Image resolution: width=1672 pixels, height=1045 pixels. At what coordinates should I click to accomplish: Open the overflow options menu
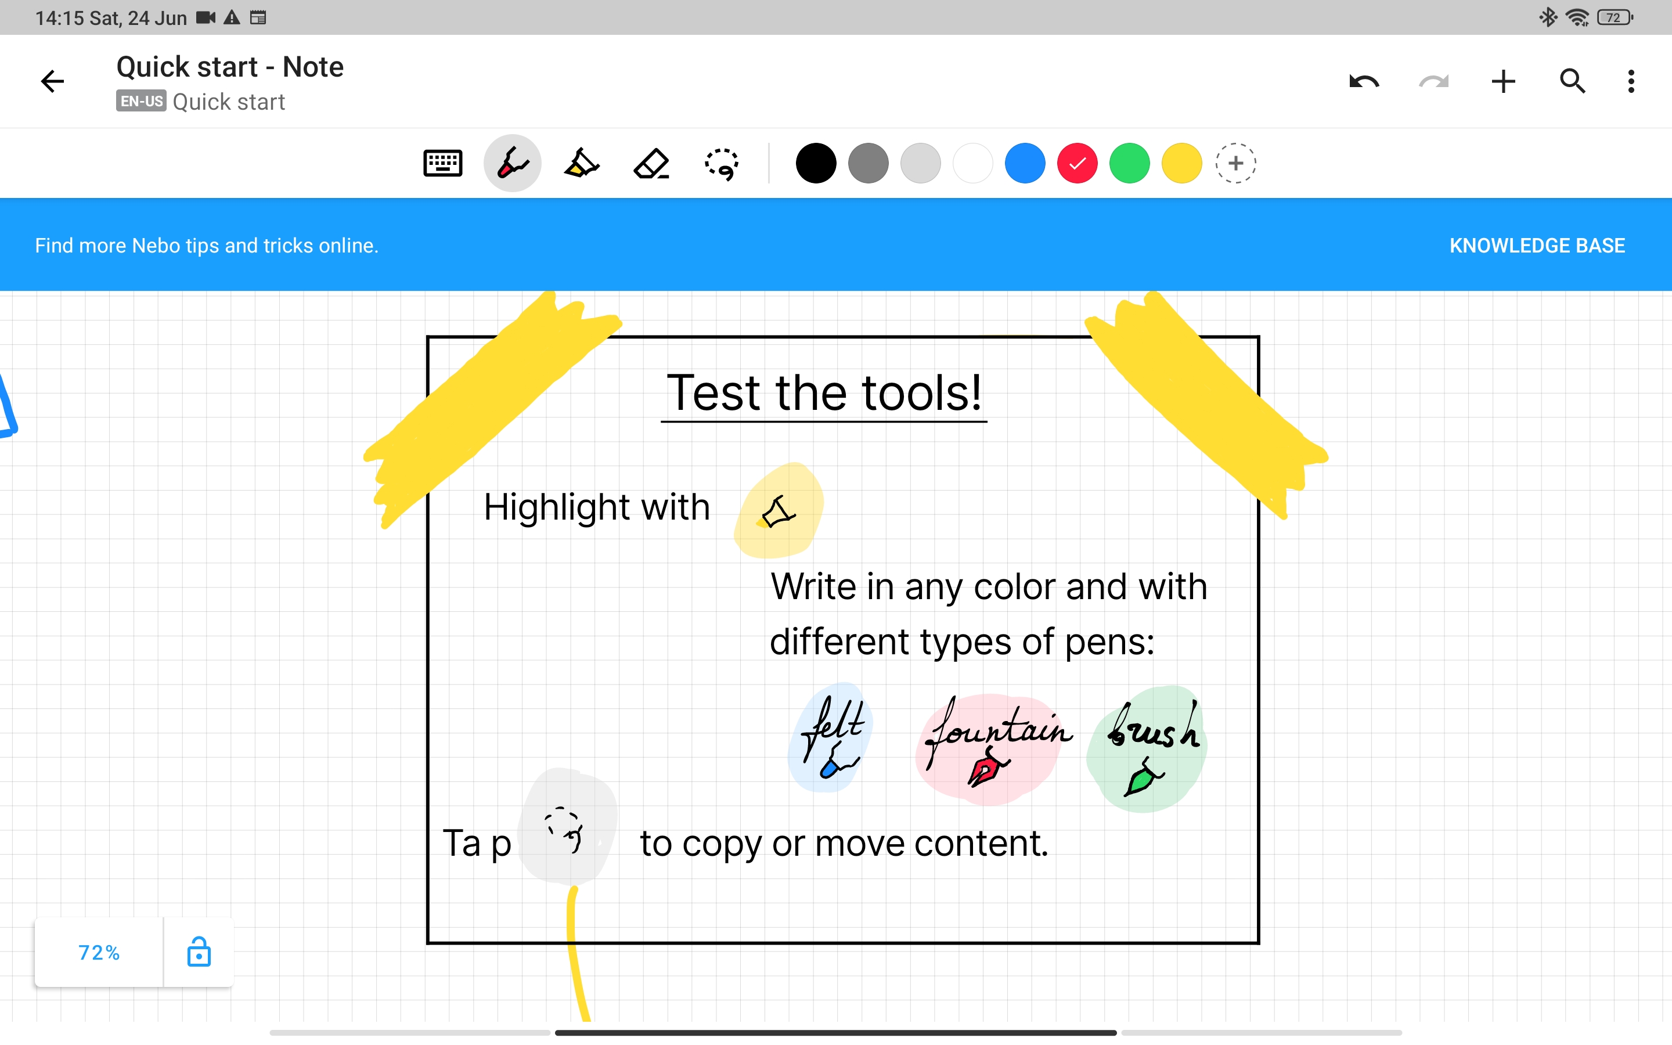click(x=1631, y=81)
